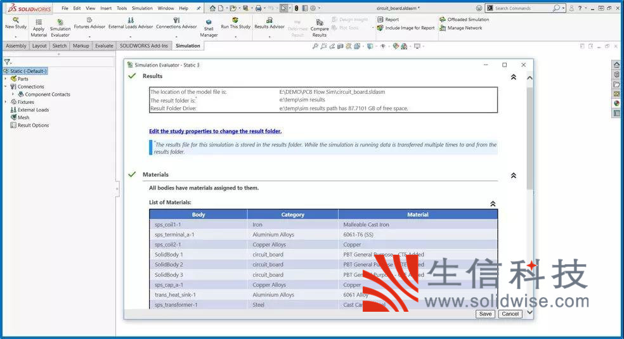Open External Loads Advisor
This screenshot has height=339, width=624.
point(131,23)
